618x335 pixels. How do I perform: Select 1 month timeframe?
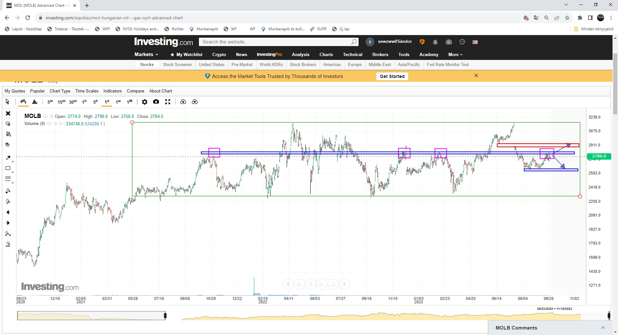[129, 102]
